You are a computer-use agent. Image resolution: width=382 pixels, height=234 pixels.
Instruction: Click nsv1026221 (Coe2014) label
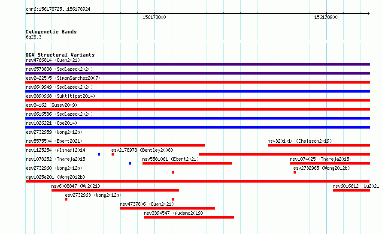click(x=52, y=123)
